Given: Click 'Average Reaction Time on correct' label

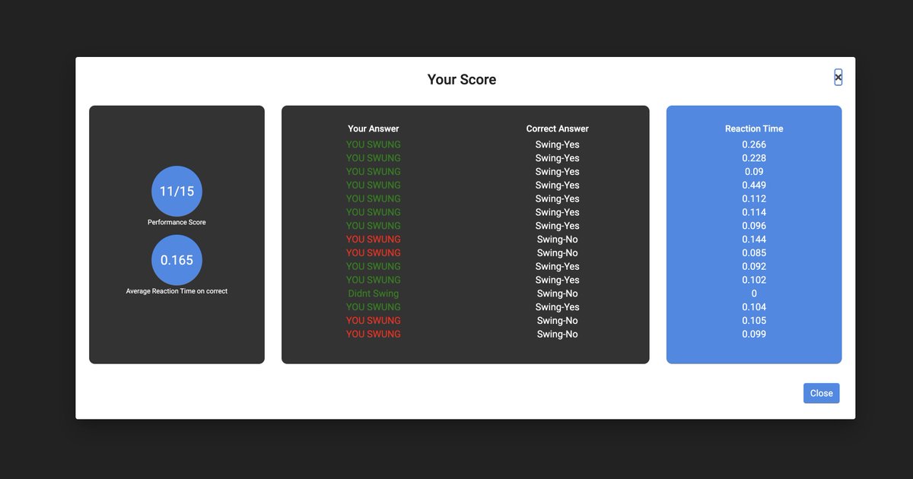Looking at the screenshot, I should coord(177,291).
